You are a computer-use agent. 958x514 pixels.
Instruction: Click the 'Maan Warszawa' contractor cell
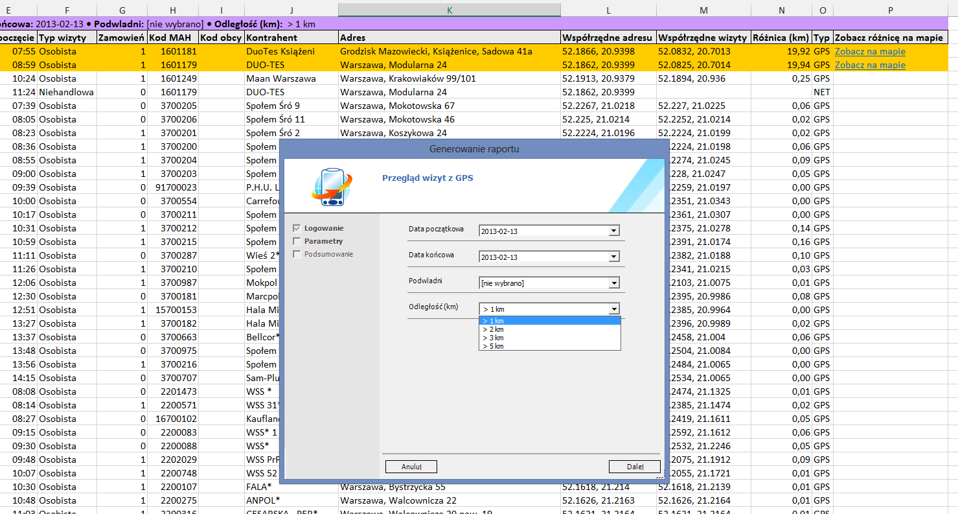coord(291,78)
